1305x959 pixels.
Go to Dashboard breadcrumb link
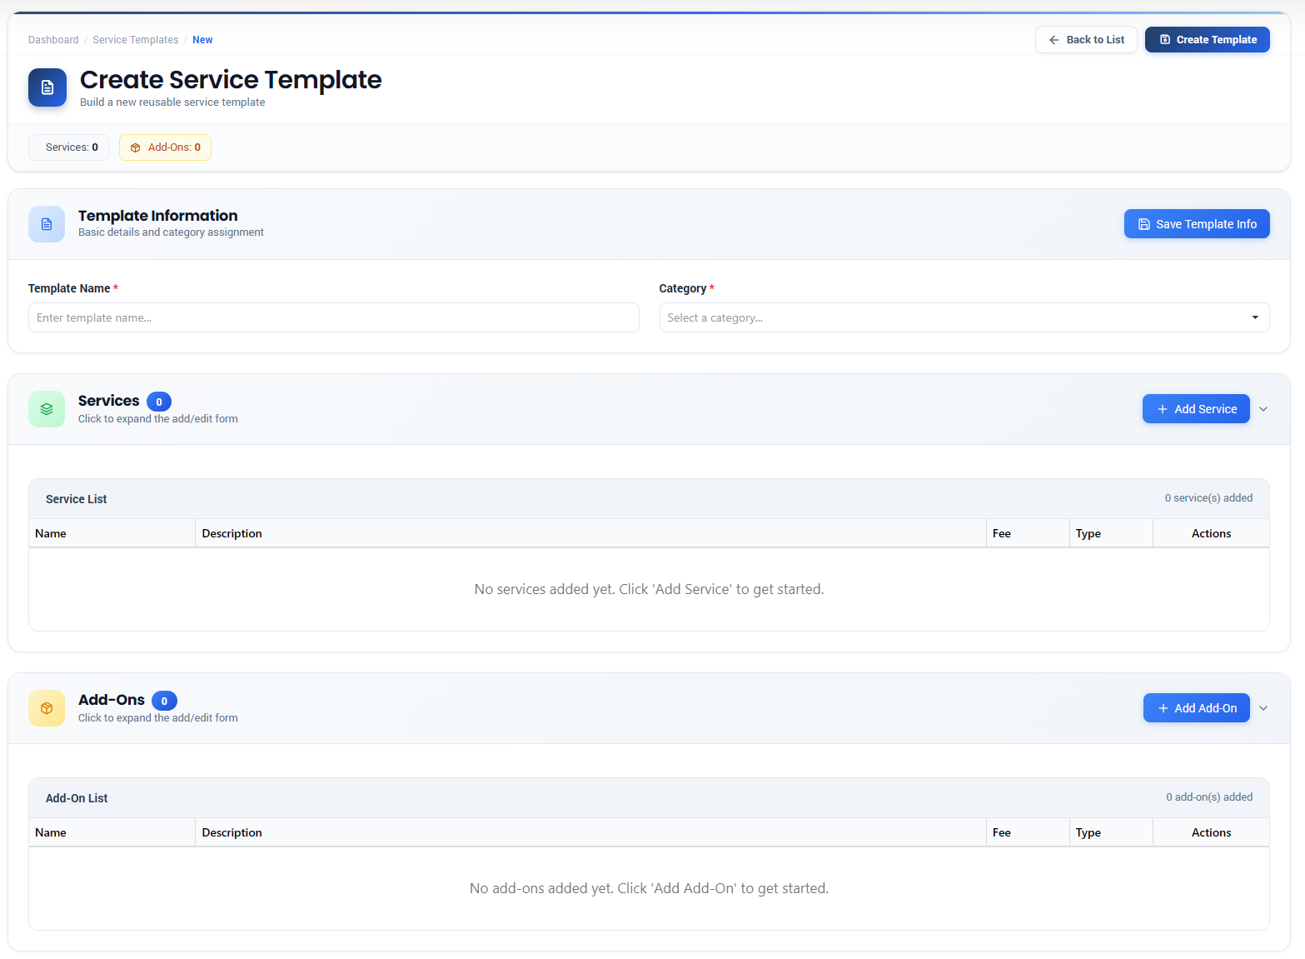click(x=53, y=40)
